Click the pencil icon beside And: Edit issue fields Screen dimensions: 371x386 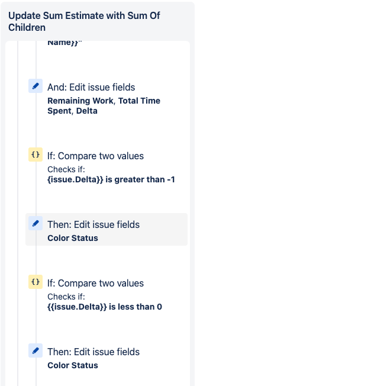tap(36, 86)
